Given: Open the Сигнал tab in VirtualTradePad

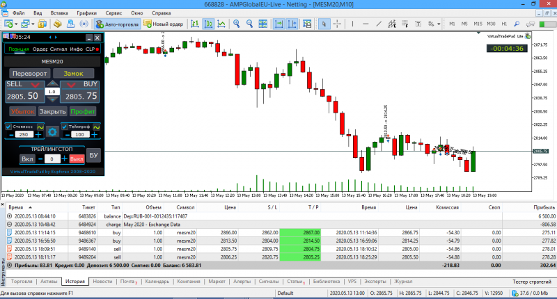Looking at the screenshot, I should (58, 49).
